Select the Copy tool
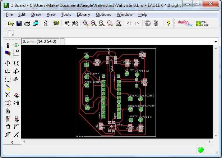 click(16, 63)
